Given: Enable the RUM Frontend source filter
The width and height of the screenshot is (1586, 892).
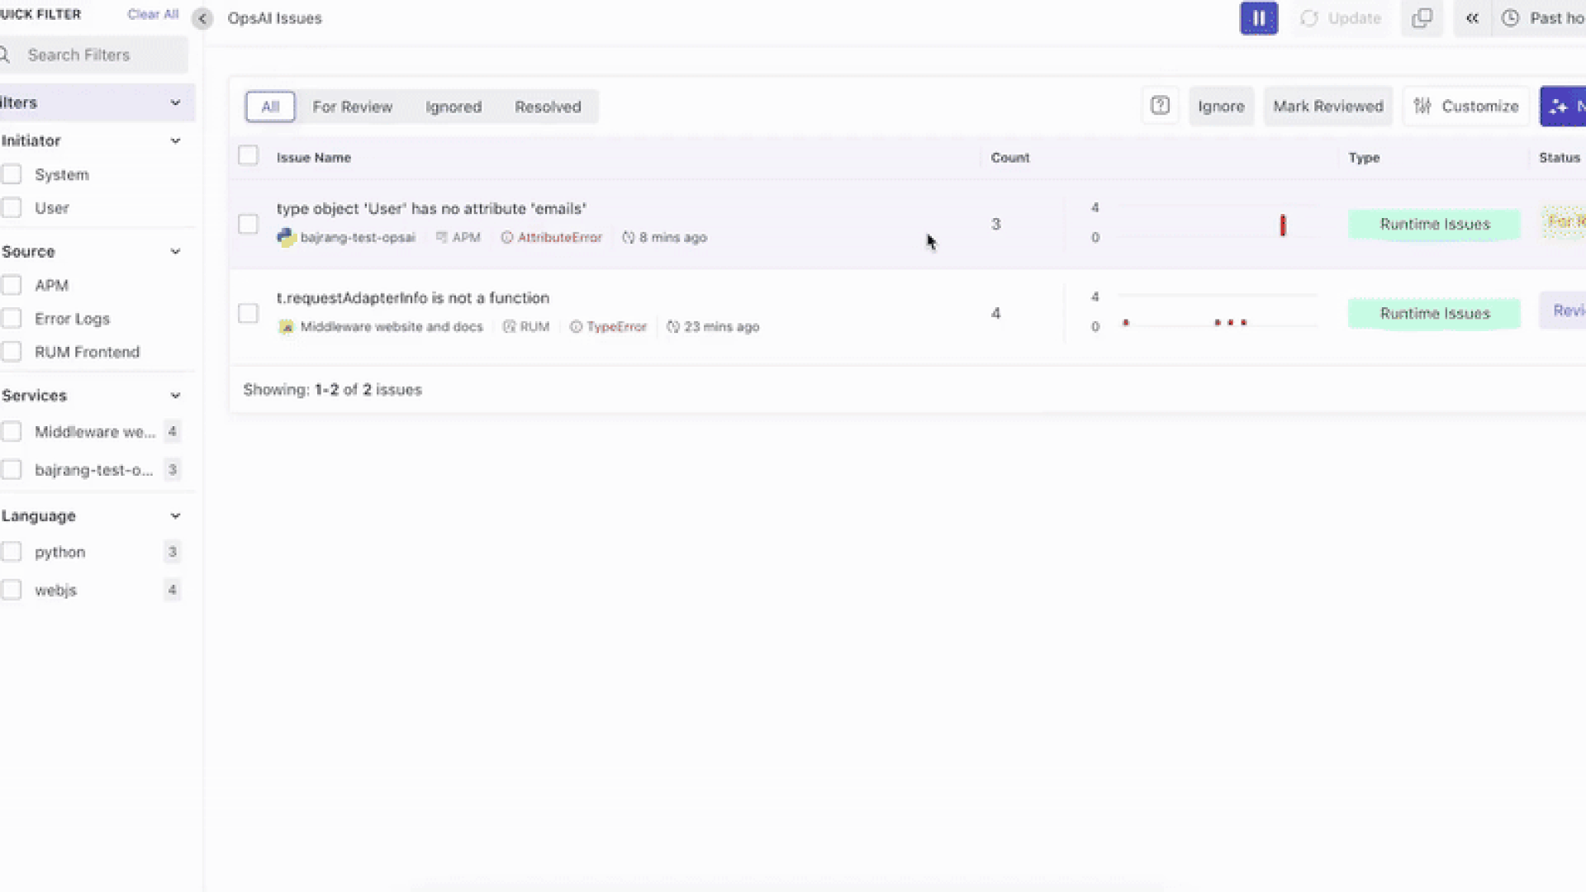Looking at the screenshot, I should pos(12,352).
